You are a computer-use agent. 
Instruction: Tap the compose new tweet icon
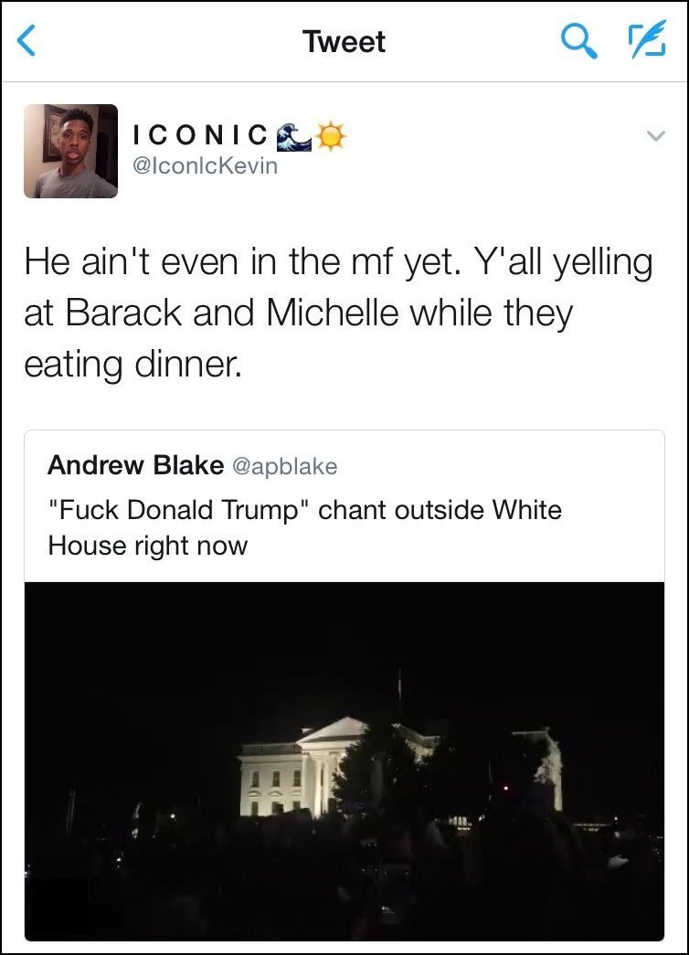(x=647, y=39)
